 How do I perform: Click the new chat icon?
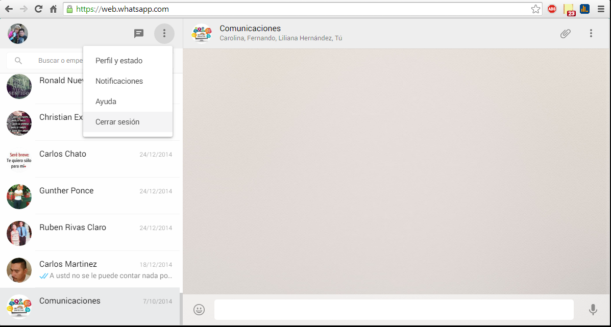tap(138, 34)
